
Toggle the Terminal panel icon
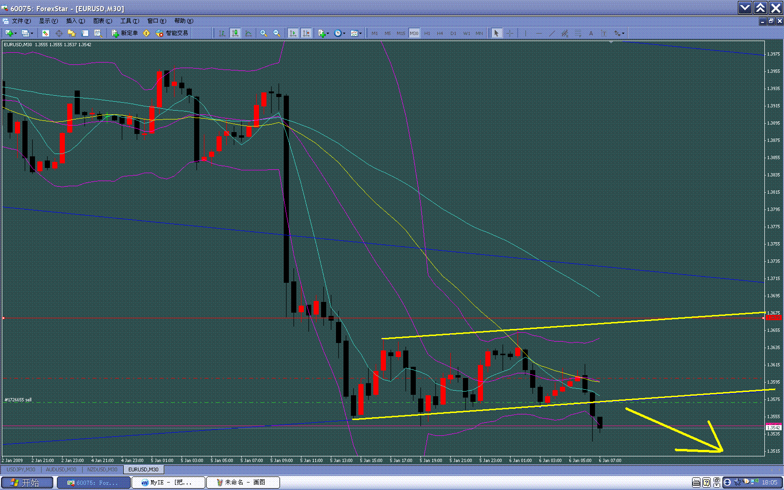(x=85, y=33)
